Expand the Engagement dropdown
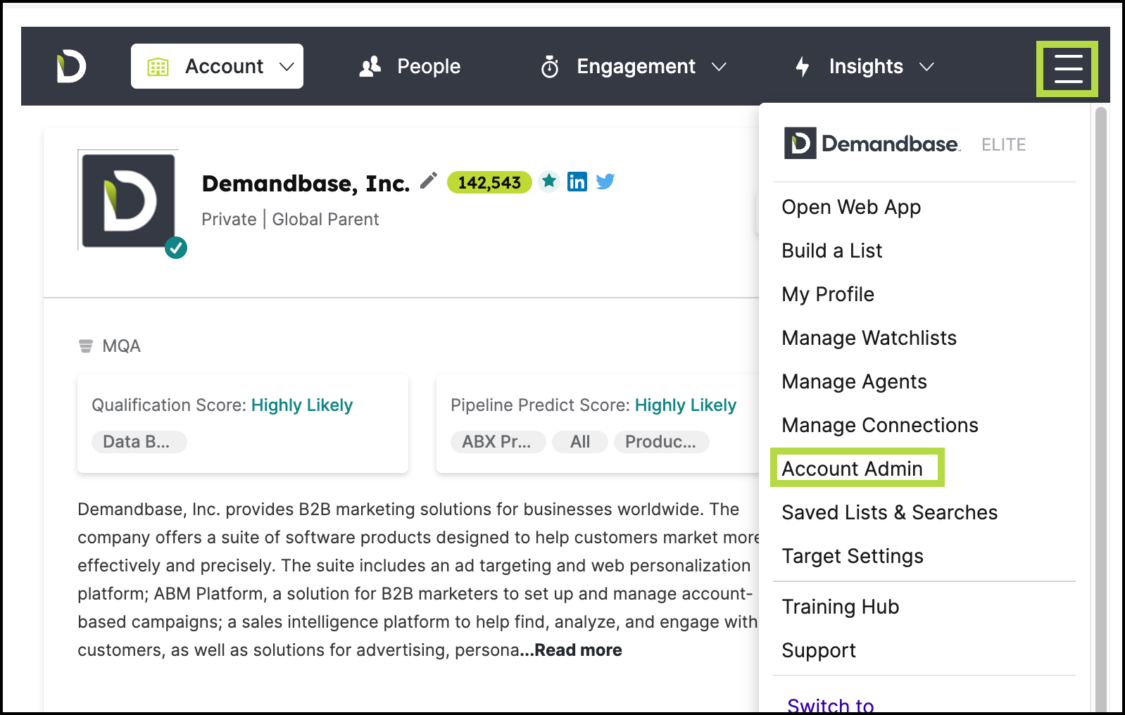This screenshot has width=1125, height=715. coord(633,66)
